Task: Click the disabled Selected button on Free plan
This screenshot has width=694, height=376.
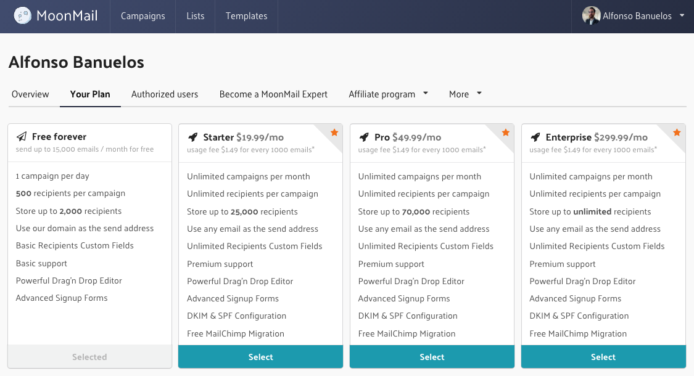Action: click(x=89, y=356)
